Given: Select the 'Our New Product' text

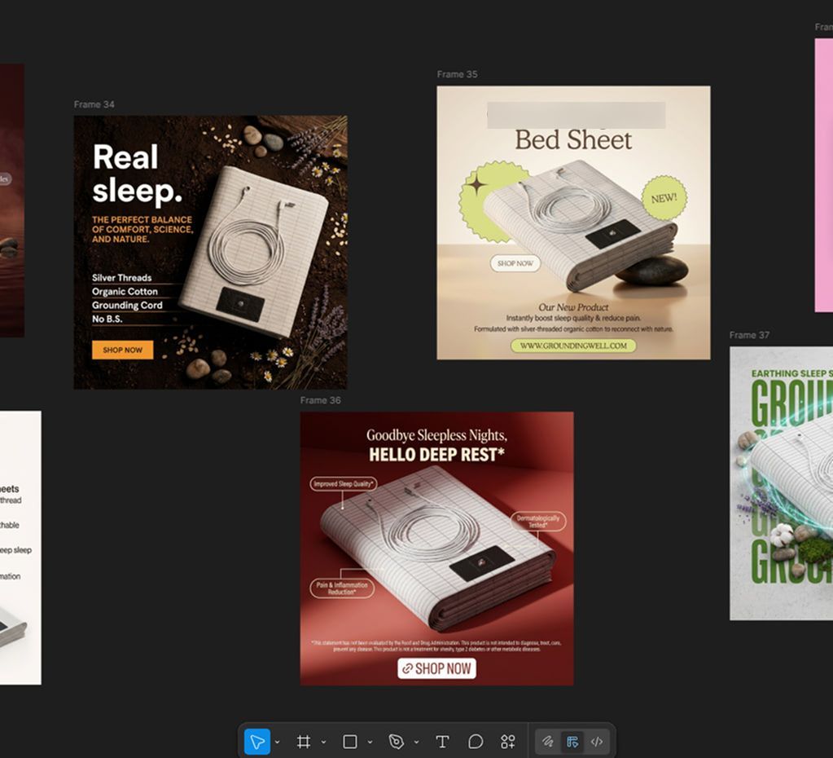Looking at the screenshot, I should 573,307.
